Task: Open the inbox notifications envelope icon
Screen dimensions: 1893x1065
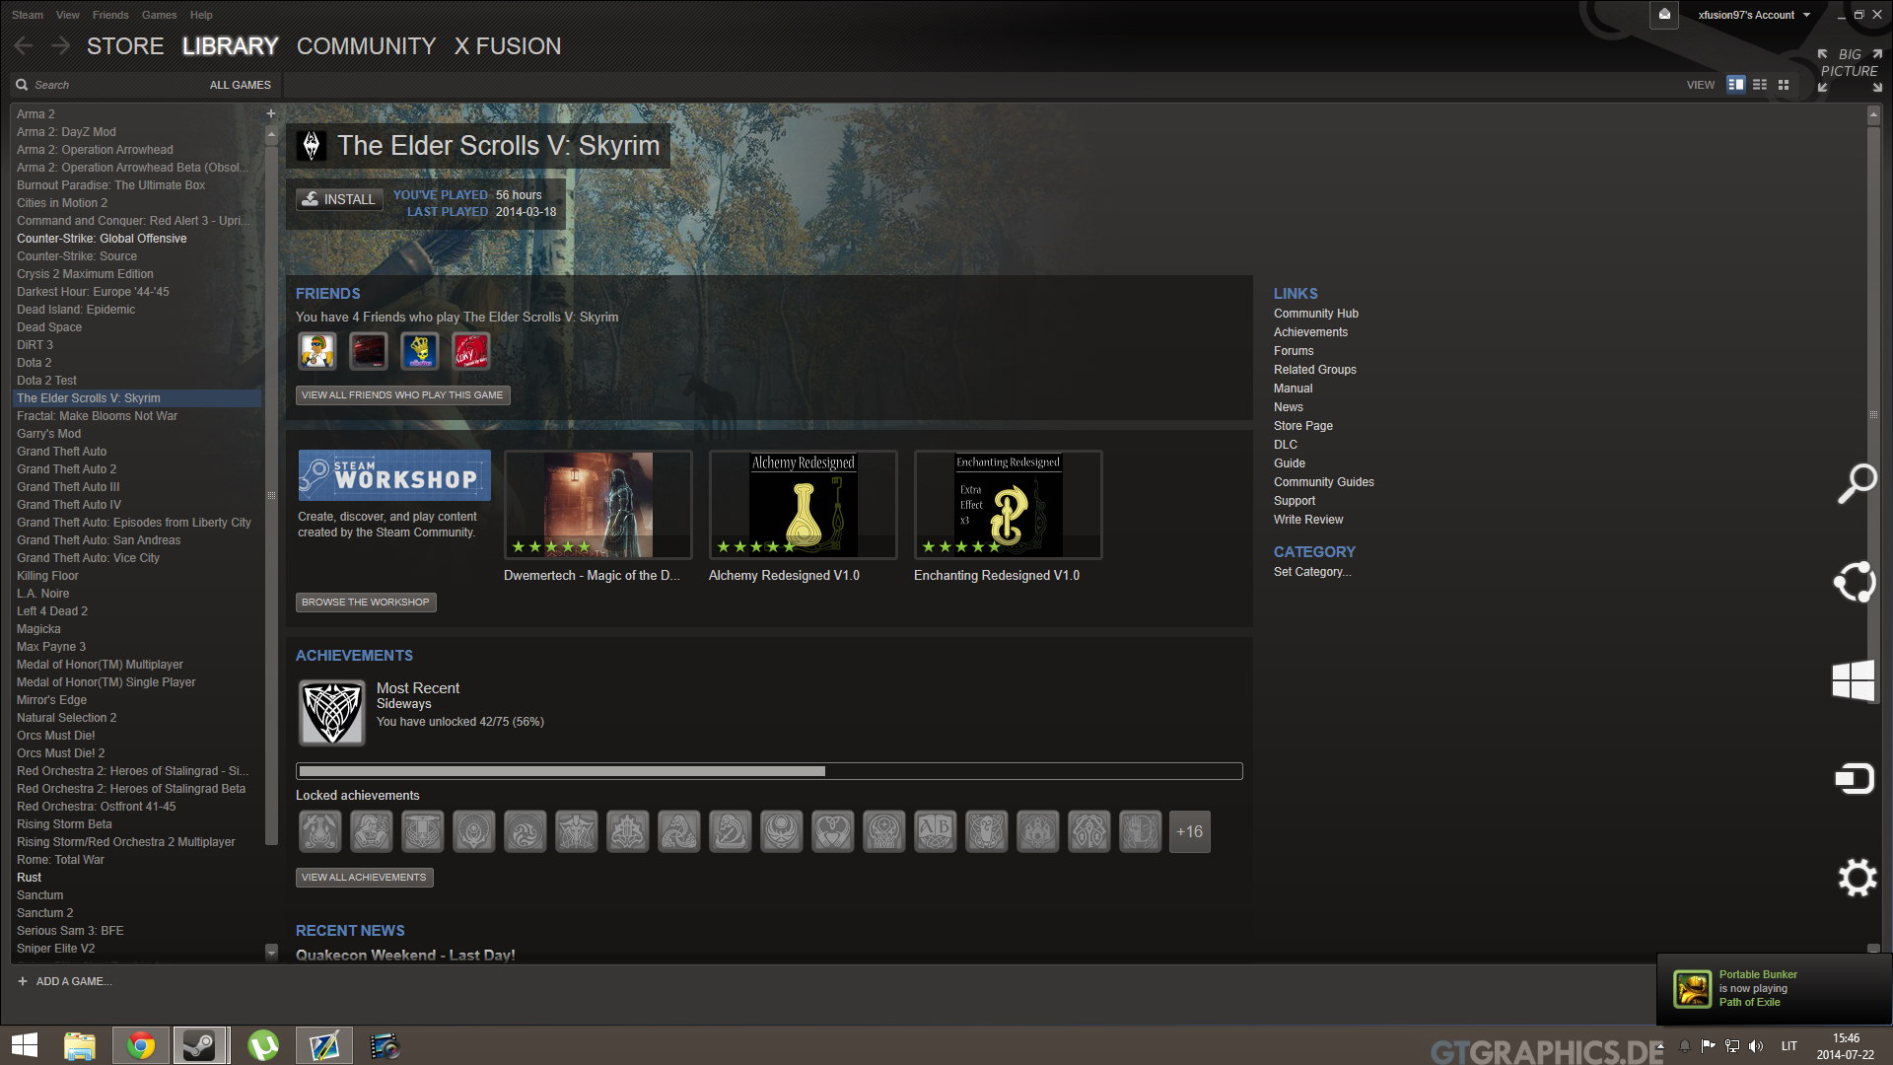Action: 1664,15
